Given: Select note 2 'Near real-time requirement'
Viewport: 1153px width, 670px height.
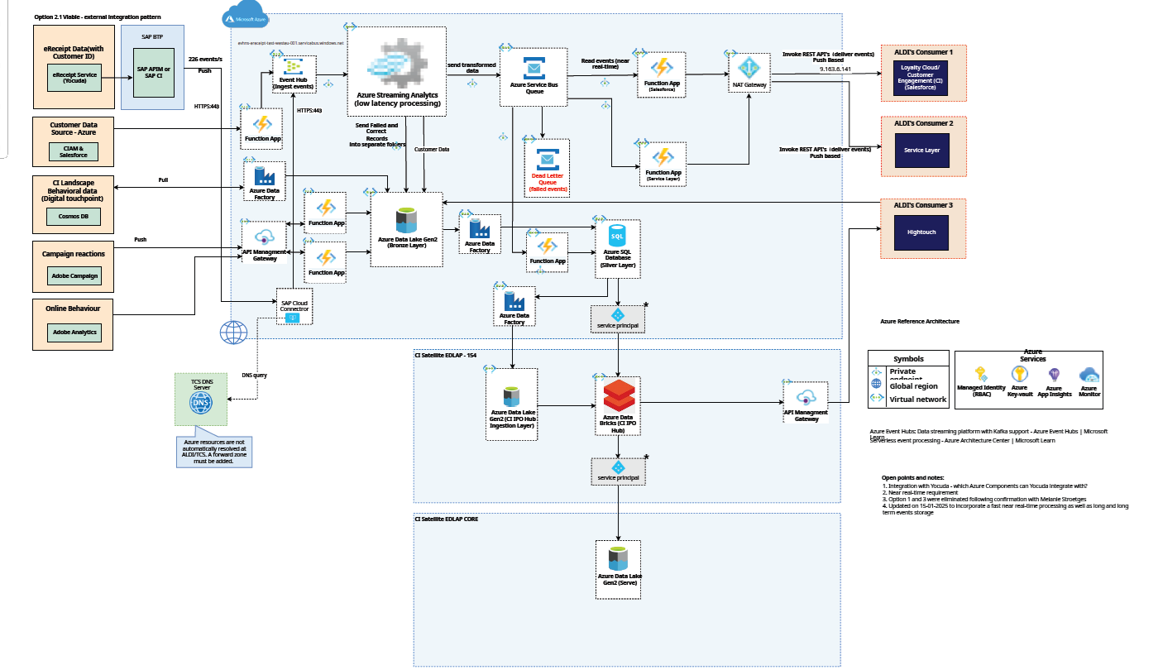Looking at the screenshot, I should (920, 492).
